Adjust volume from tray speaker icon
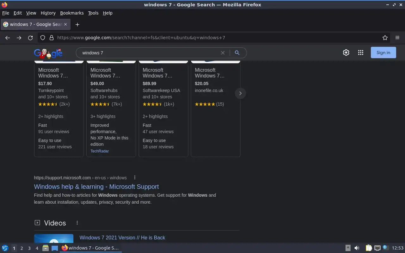The width and height of the screenshot is (405, 253). (357, 248)
